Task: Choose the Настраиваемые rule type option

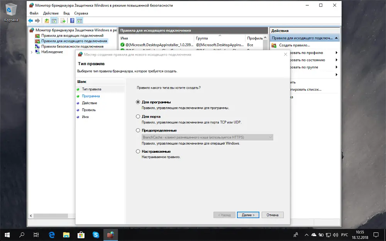Action: click(138, 152)
